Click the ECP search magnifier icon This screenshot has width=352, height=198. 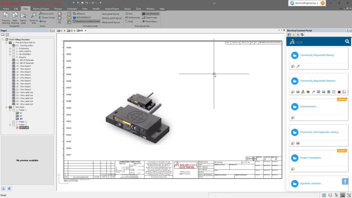pos(347,42)
